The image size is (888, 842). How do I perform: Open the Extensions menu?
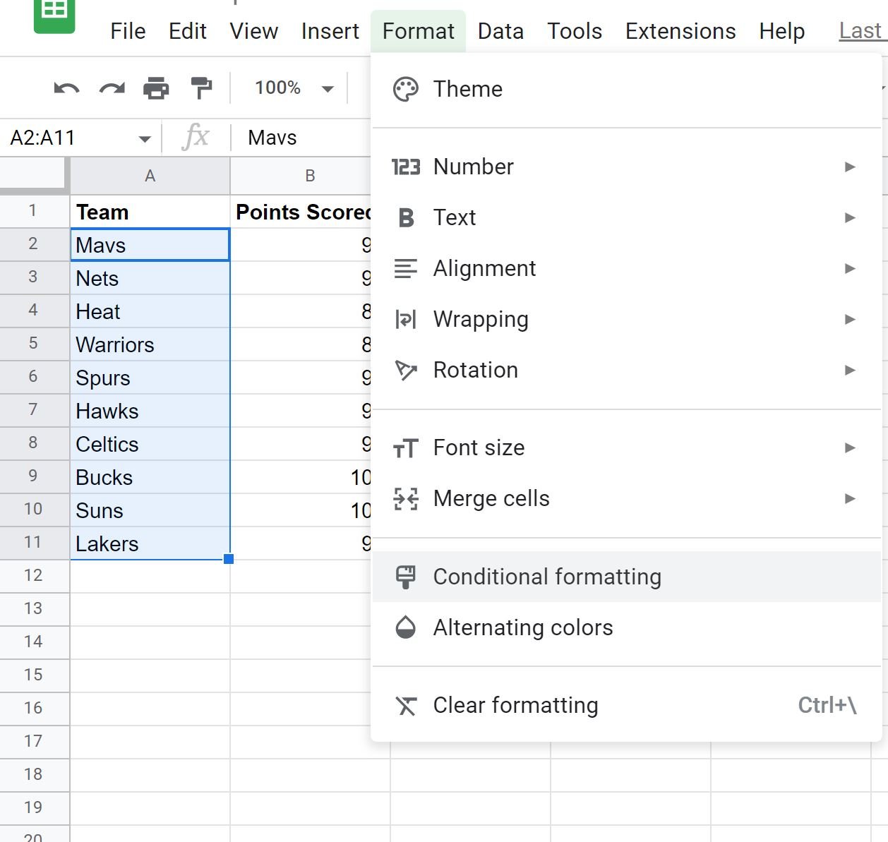pos(680,31)
